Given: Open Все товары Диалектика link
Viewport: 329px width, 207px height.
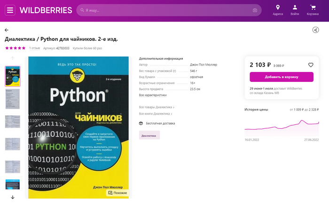Looking at the screenshot, I should (x=156, y=107).
